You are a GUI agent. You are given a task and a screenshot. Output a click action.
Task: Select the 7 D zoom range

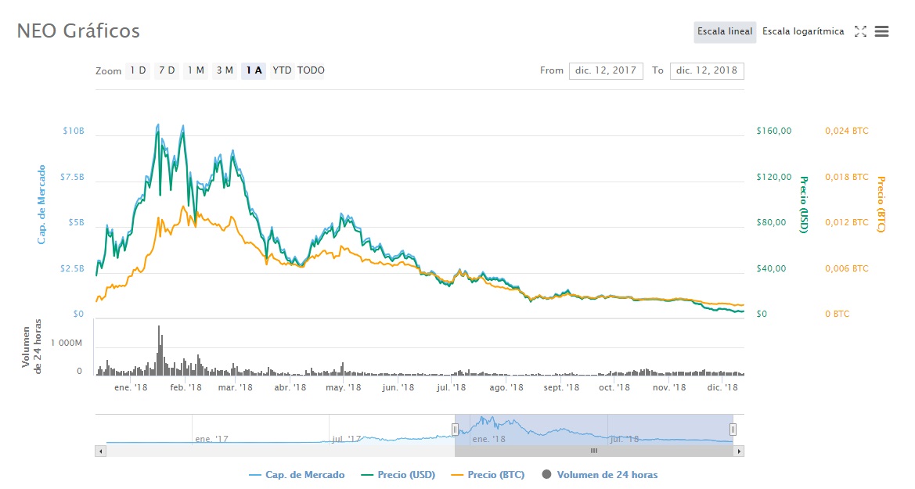(167, 70)
